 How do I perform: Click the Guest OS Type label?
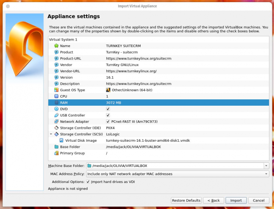click(73, 90)
